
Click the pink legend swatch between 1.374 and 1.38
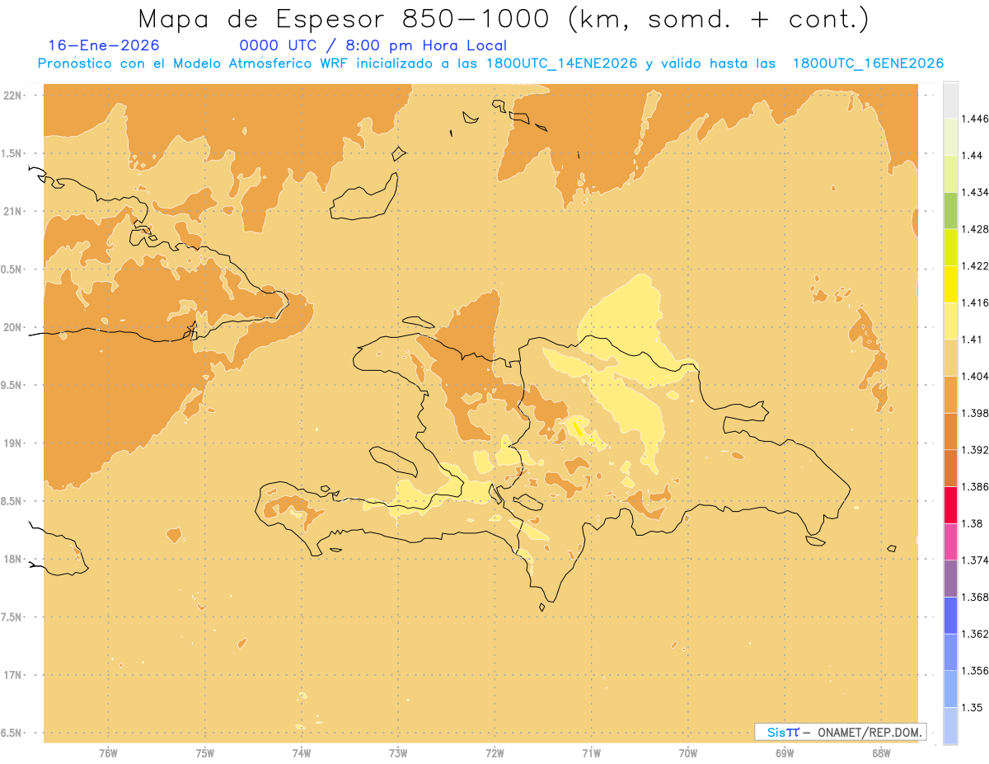click(x=950, y=541)
